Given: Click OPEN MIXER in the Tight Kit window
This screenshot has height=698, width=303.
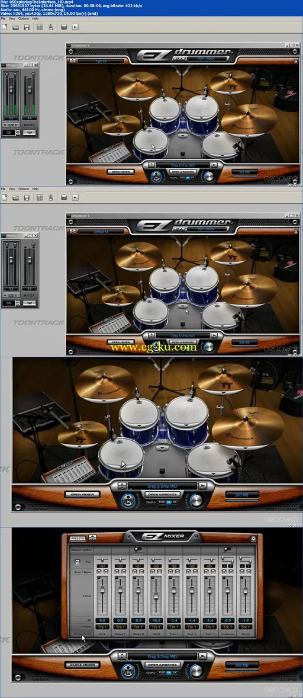Looking at the screenshot, I should 120,172.
